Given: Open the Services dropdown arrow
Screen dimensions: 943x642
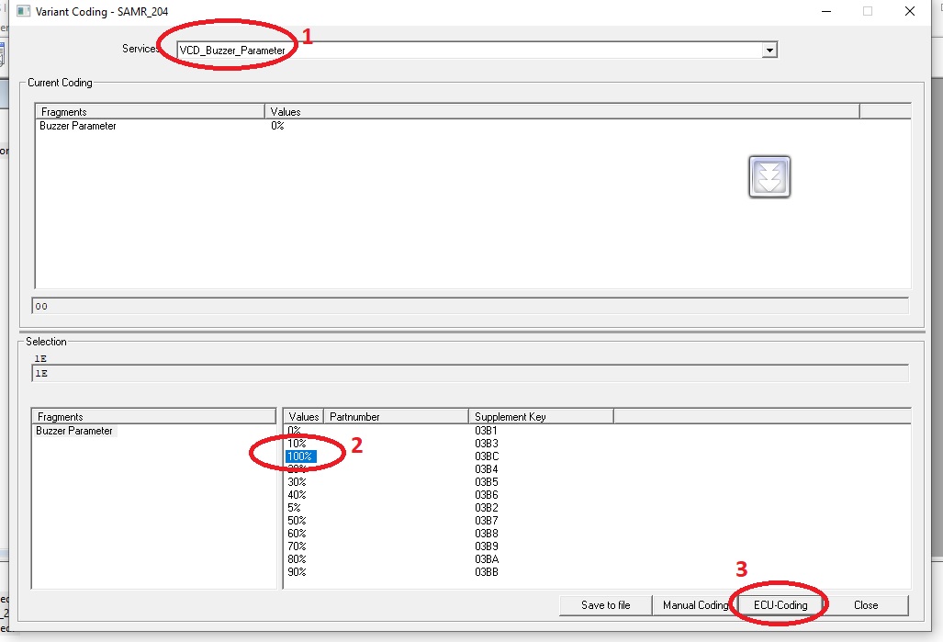Looking at the screenshot, I should pos(769,50).
